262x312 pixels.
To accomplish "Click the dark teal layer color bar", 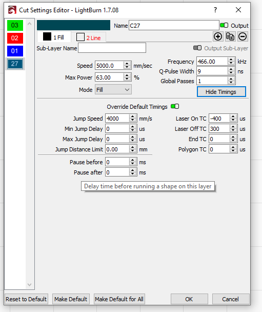I will point(73,25).
